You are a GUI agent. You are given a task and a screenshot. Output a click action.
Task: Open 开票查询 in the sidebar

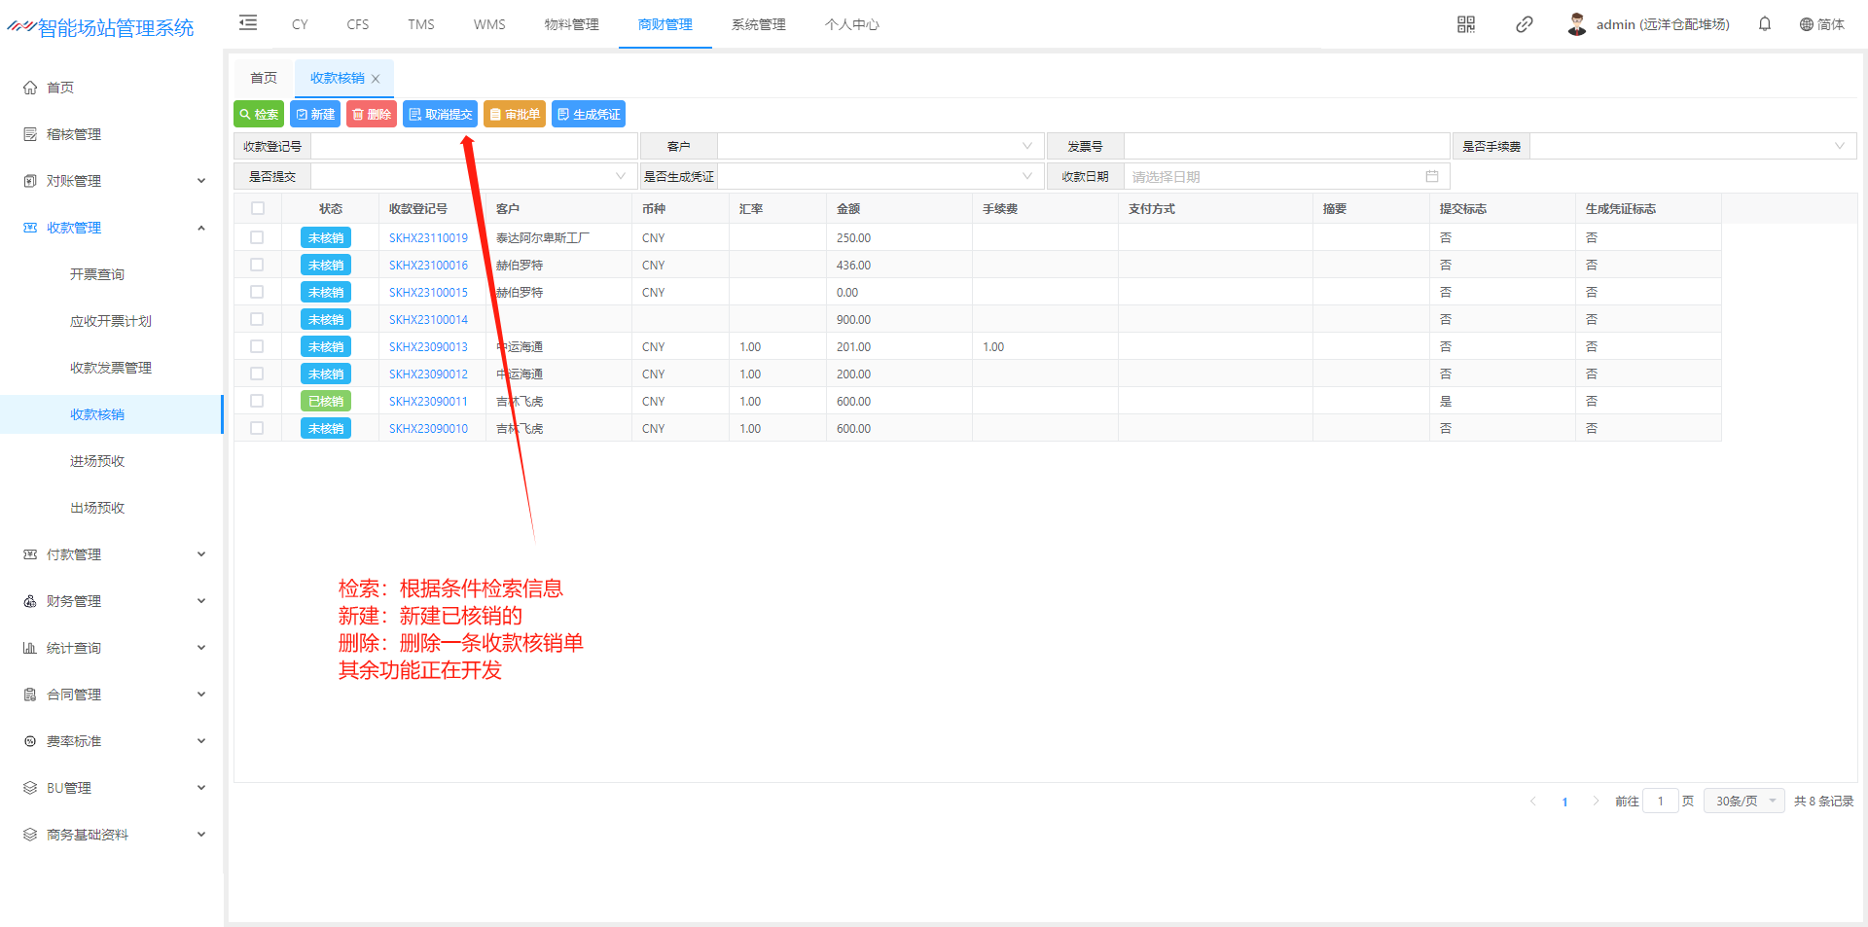[97, 274]
